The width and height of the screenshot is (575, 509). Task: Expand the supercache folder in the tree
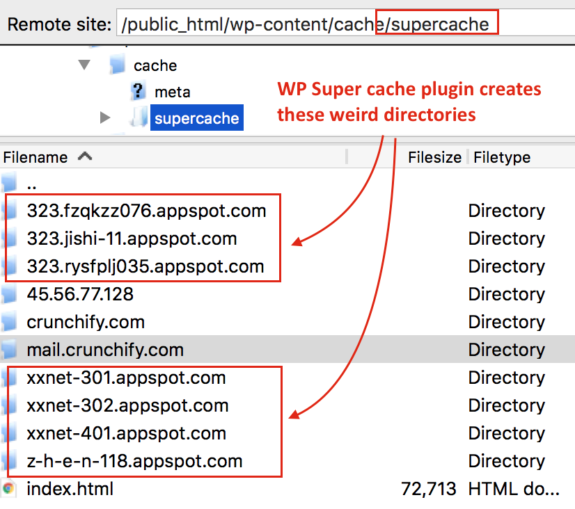[x=105, y=118]
